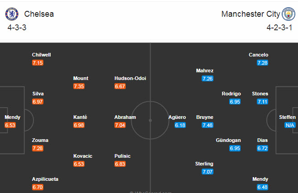Click Chelsea's 4-3-3 formation label
Image resolution: width=298 pixels, height=193 pixels.
tap(17, 28)
